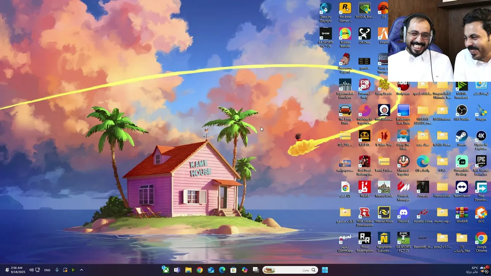This screenshot has width=491, height=276.
Task: Open The Long Drive shortcut
Action: [x=345, y=115]
